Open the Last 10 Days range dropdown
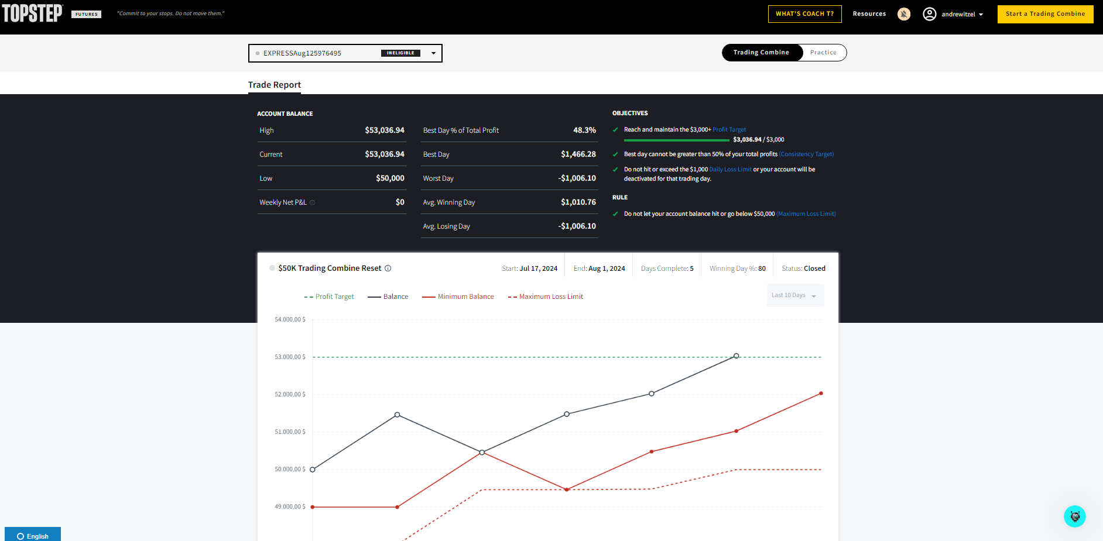Screen dimensions: 1103x541 [x=796, y=295]
